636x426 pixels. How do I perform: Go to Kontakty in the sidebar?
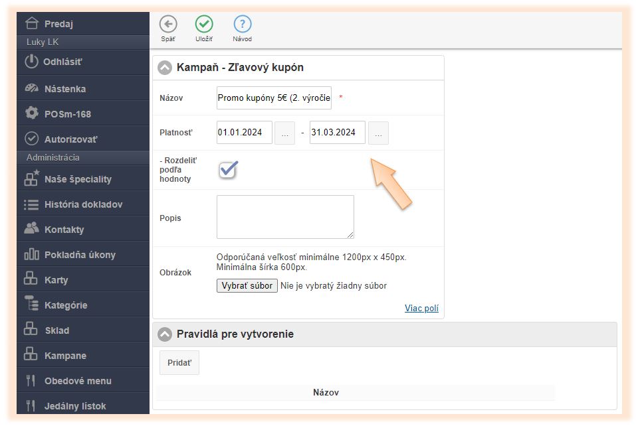[64, 230]
